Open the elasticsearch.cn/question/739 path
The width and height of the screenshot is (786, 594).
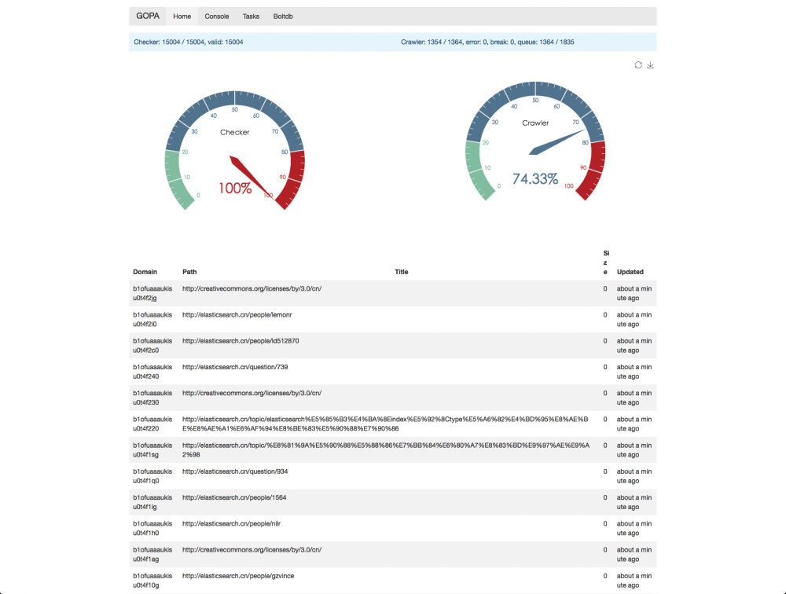(x=235, y=367)
